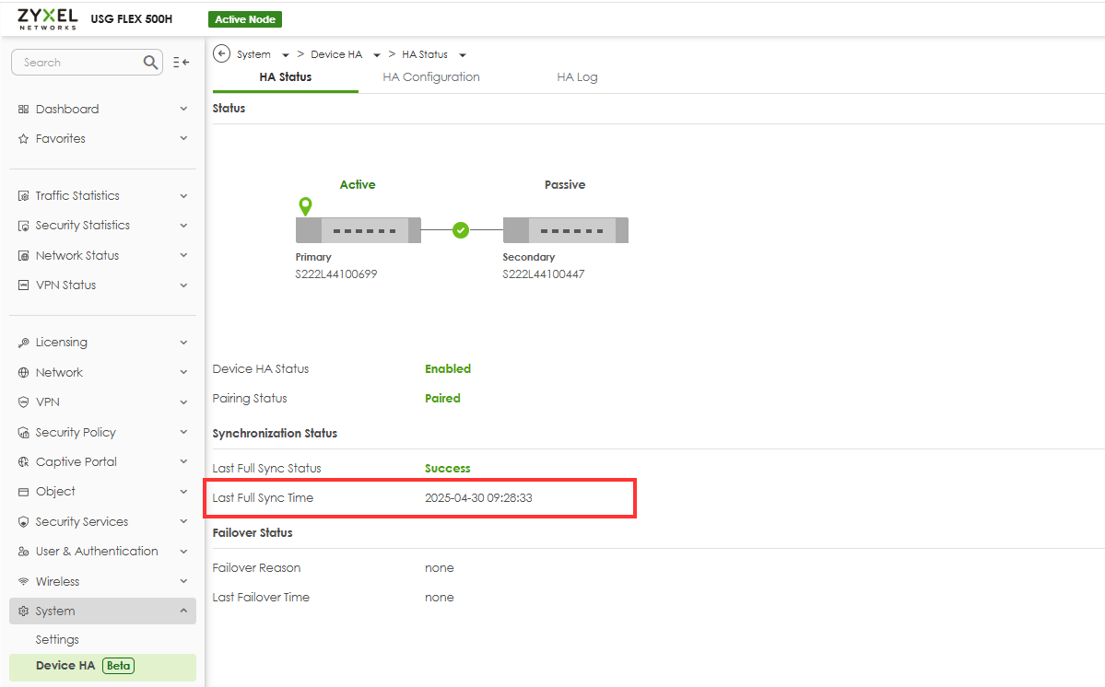Collapse the System menu chevron

[183, 611]
